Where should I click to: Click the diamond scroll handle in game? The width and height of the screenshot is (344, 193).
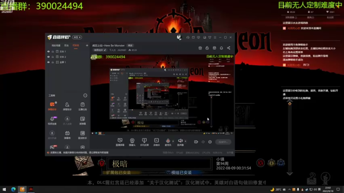click(289, 103)
